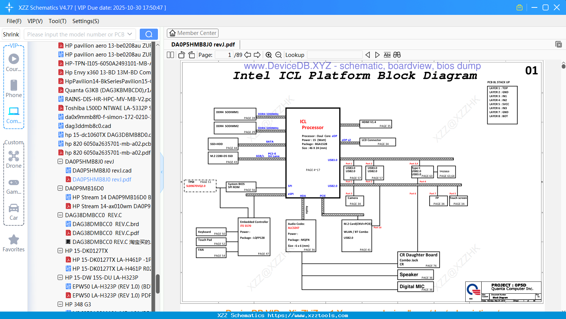Open the Game console category

(14, 186)
